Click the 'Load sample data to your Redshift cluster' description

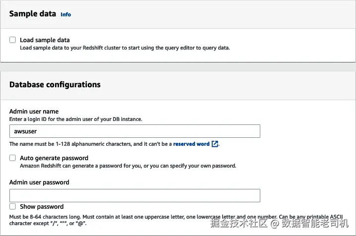125,48
